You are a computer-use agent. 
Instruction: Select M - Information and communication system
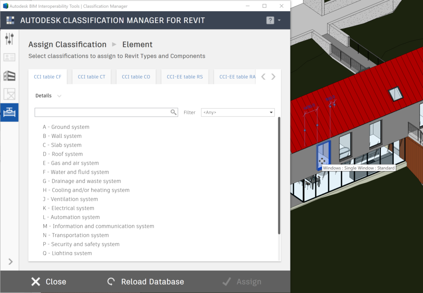(98, 226)
